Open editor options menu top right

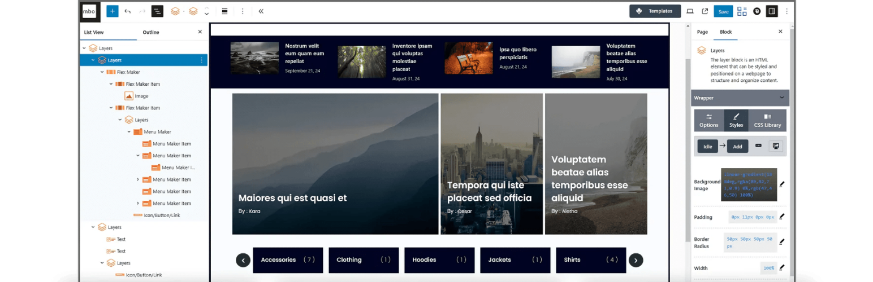786,11
